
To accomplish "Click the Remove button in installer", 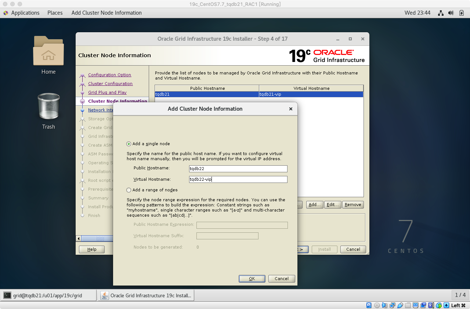I will (353, 205).
